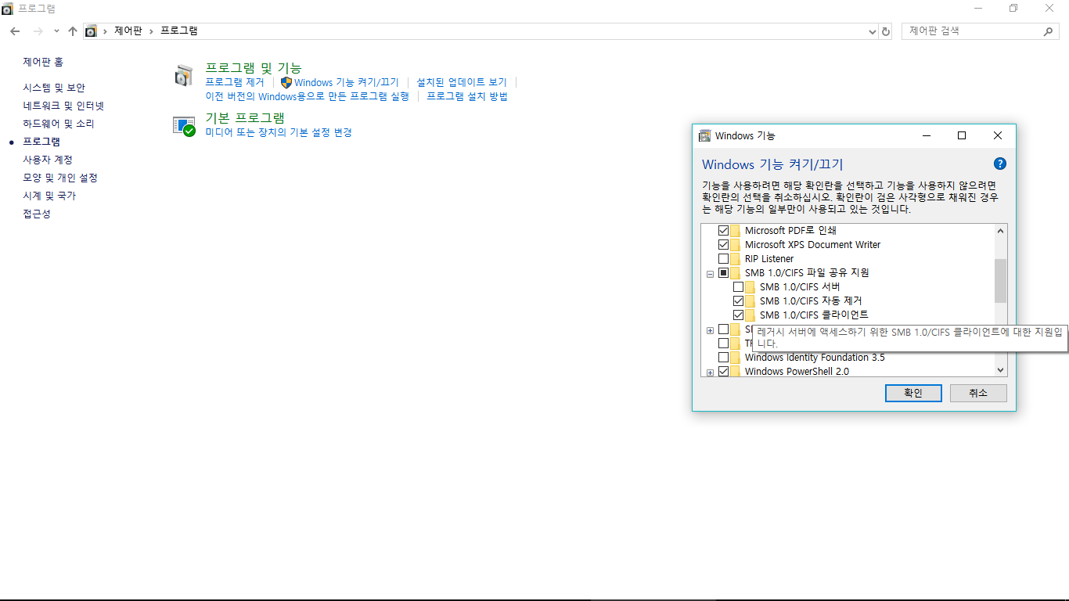Viewport: 1069px width, 601px height.
Task: Click feature list scrollbar down arrow
Action: click(1000, 370)
